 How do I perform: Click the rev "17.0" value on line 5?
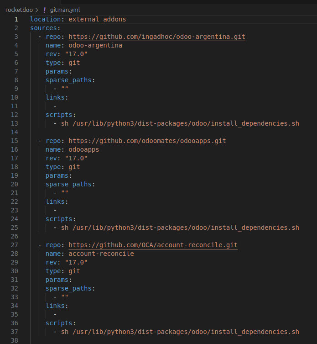[76, 54]
